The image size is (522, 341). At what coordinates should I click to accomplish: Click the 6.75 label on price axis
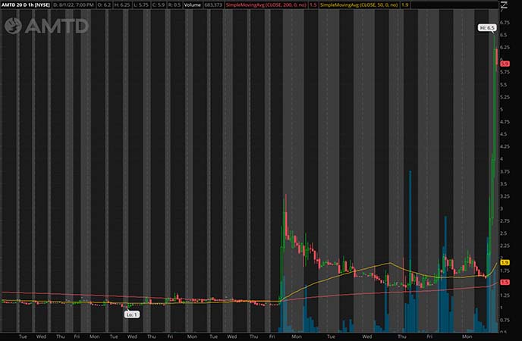[x=505, y=23]
